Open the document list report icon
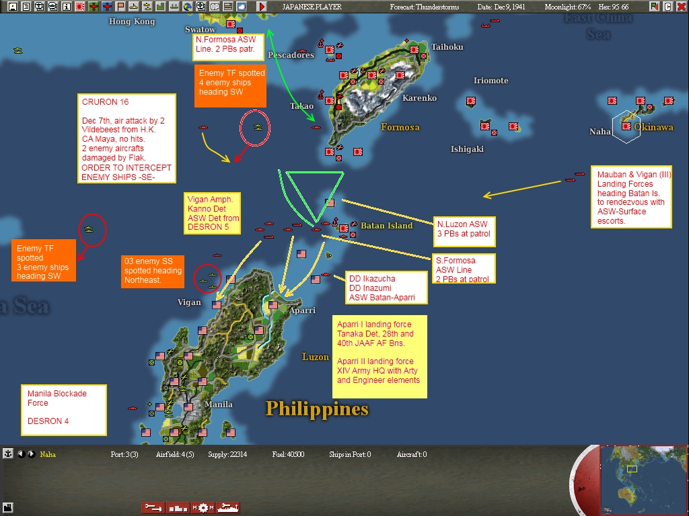This screenshot has width=689, height=516. 26,7
